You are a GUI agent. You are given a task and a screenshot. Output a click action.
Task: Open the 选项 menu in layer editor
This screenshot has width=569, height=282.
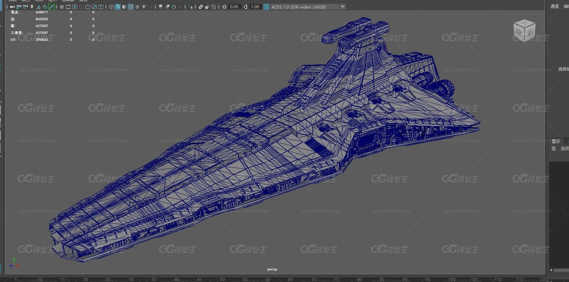[x=565, y=148]
